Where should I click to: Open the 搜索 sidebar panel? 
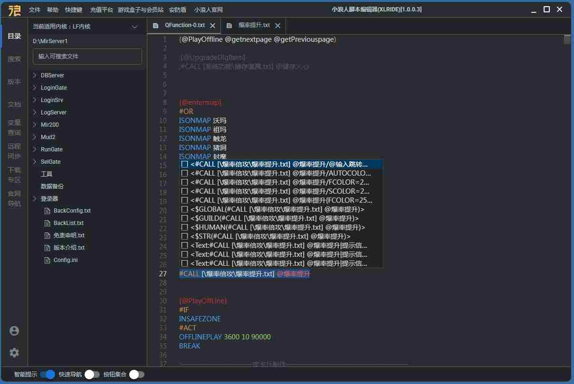pyautogui.click(x=14, y=59)
